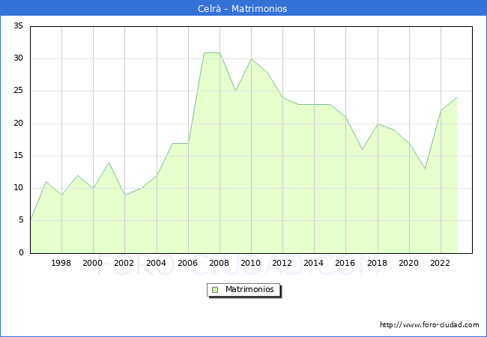The width and height of the screenshot is (487, 337).
Task: Click the x-axis label '2006'
Action: click(x=187, y=263)
